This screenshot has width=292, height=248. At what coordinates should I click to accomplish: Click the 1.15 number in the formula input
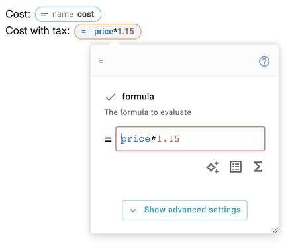[x=168, y=139]
